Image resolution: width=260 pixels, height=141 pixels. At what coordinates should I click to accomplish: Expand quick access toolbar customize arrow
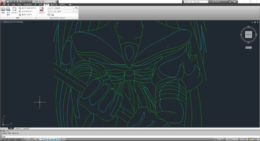(57, 1)
